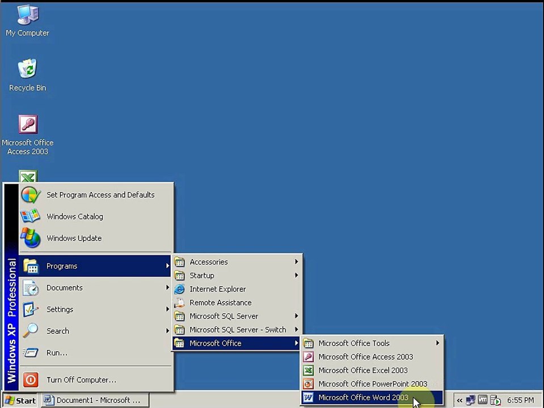Click the Microsoft SQL Server - Switch folder icon
Viewport: 544px width, 408px height.
(179, 330)
